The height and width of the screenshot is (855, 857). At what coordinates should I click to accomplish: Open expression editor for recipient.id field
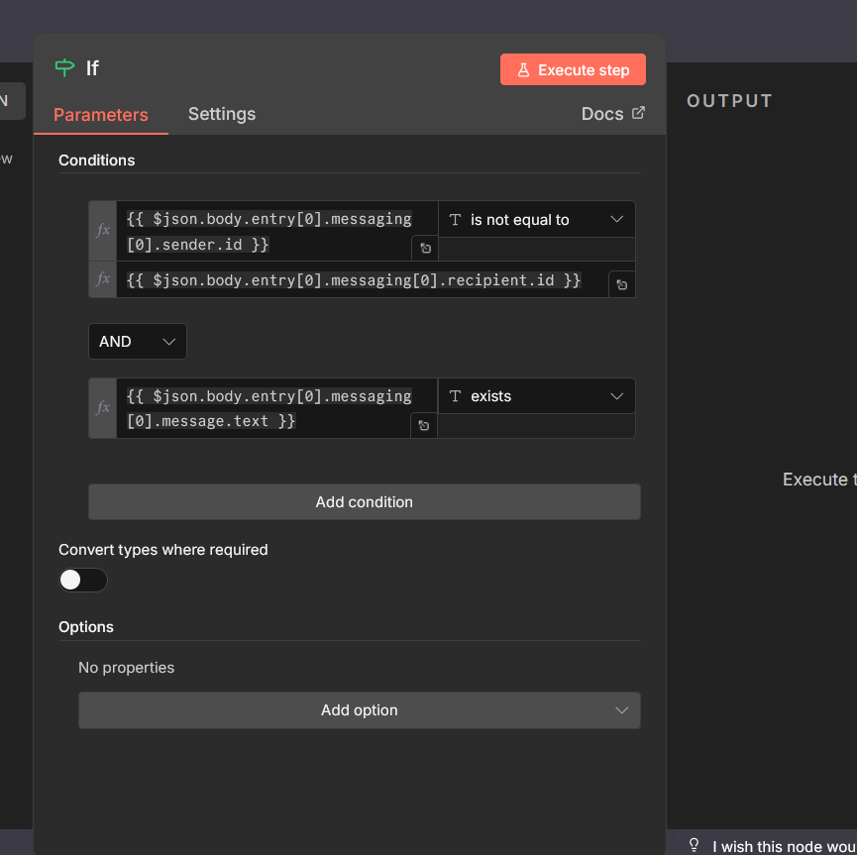(621, 284)
